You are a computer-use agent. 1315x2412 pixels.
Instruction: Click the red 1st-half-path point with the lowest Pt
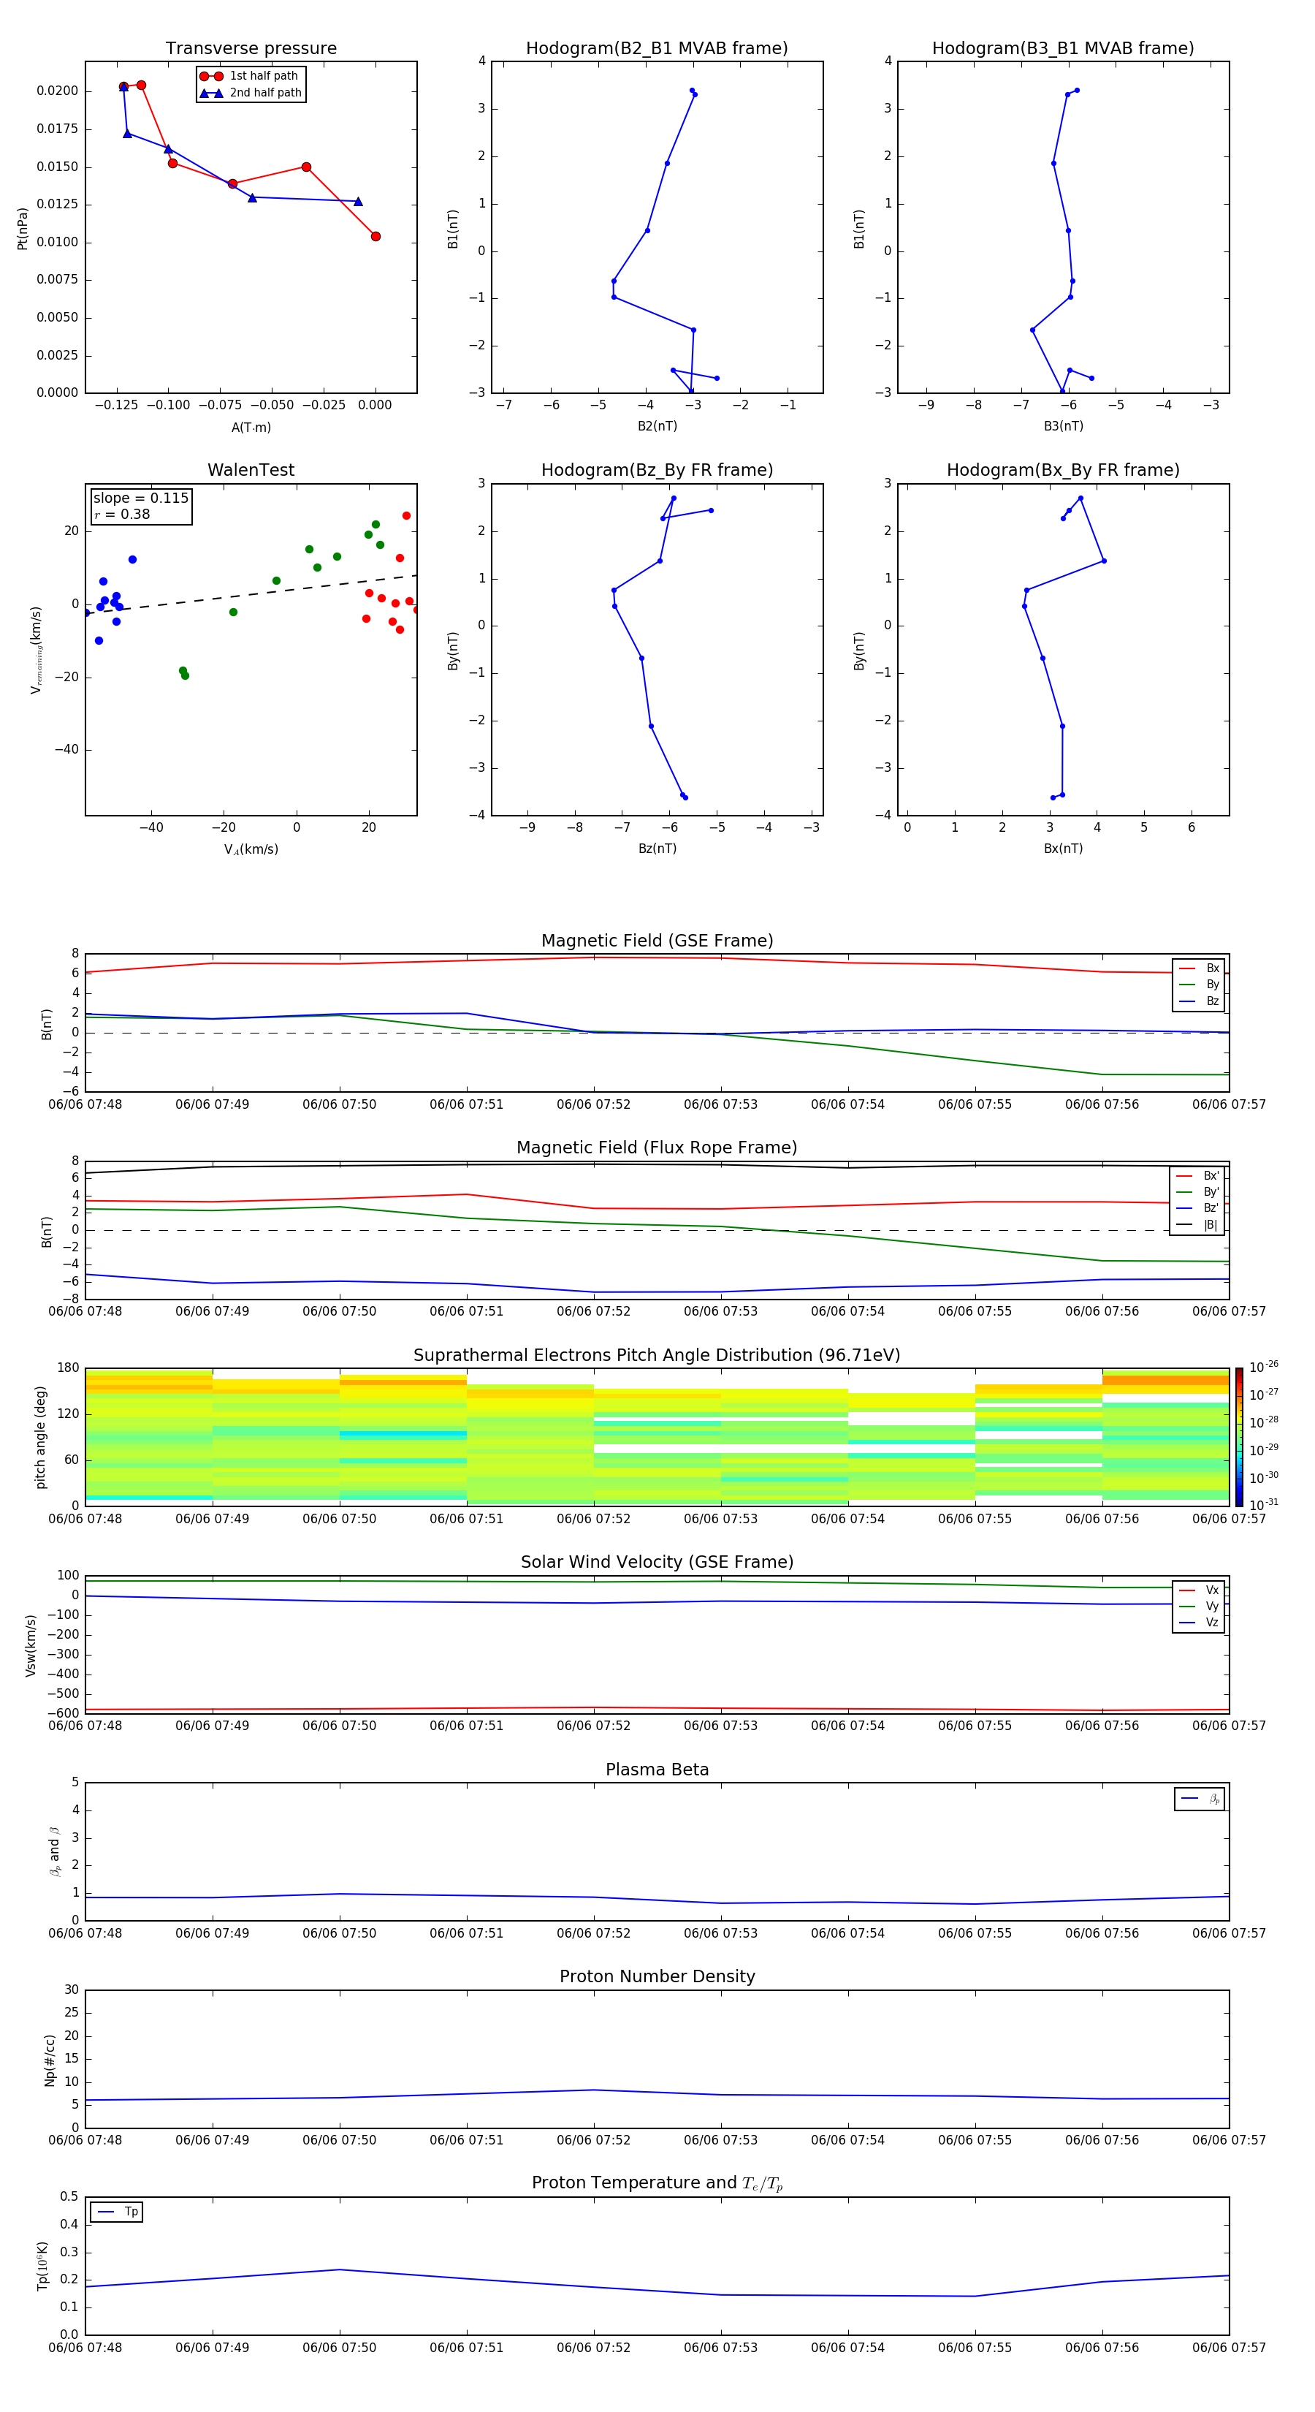pyautogui.click(x=376, y=236)
